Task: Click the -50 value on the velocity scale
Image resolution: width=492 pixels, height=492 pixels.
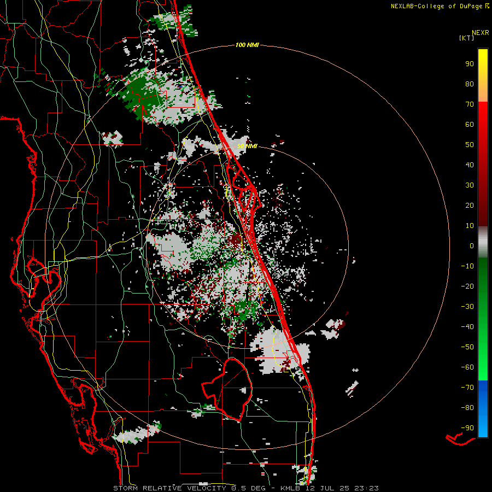Action: pyautogui.click(x=467, y=347)
